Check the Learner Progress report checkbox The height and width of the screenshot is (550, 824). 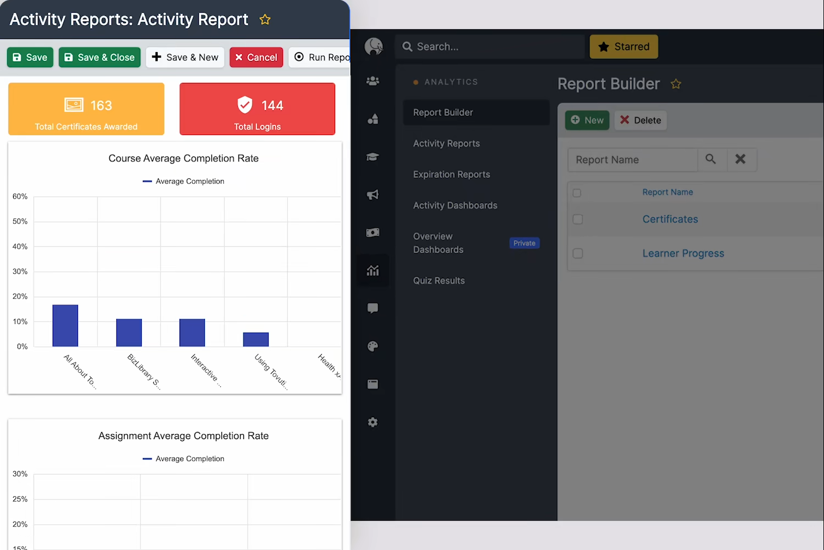pyautogui.click(x=577, y=254)
